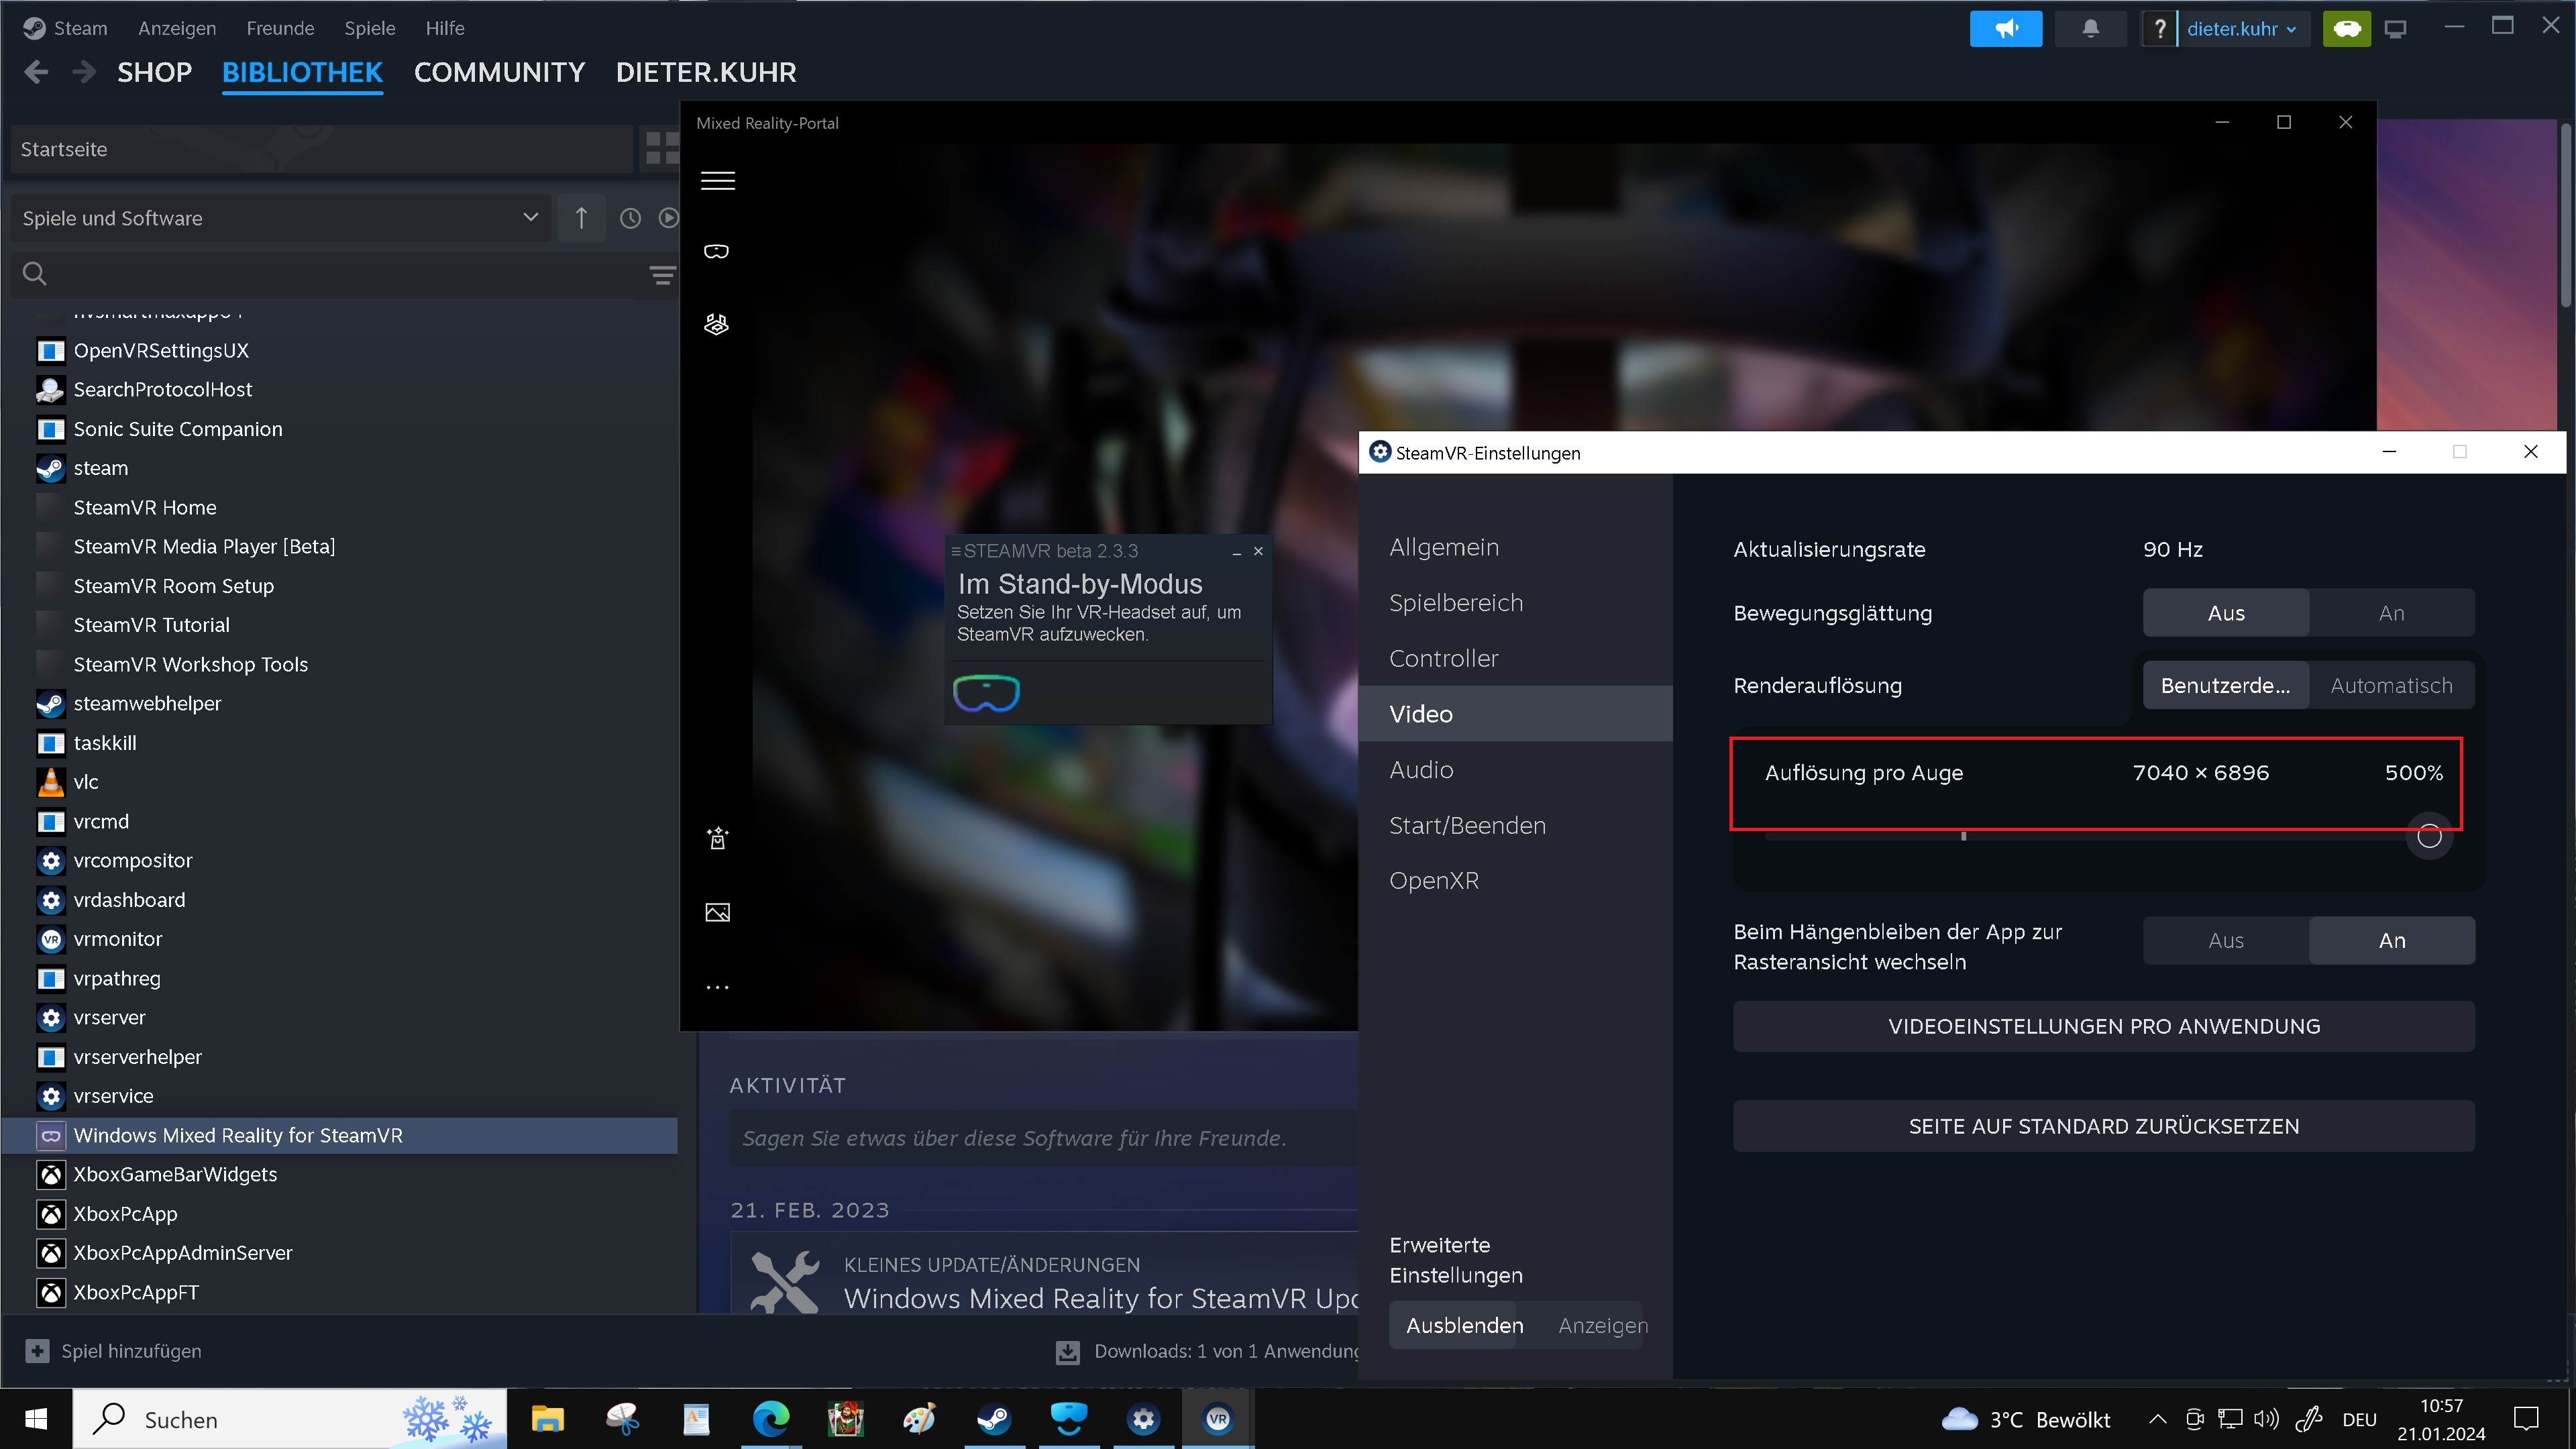Open File Explorer from the taskbar
This screenshot has height=1449, width=2576.
pyautogui.click(x=547, y=1419)
